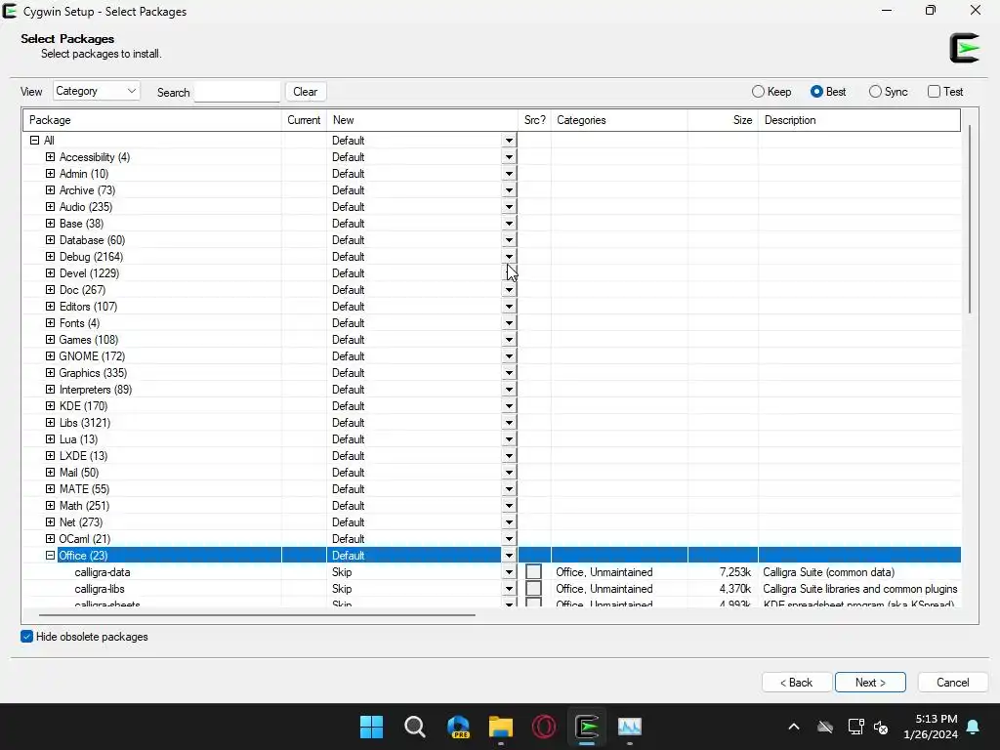Open Opera browser from taskbar
Image resolution: width=1000 pixels, height=750 pixels.
pyautogui.click(x=544, y=727)
